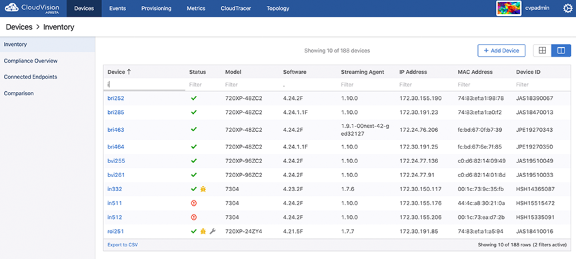The height and width of the screenshot is (259, 576).
Task: Click the red error status icon for in511
Action: pos(194,203)
